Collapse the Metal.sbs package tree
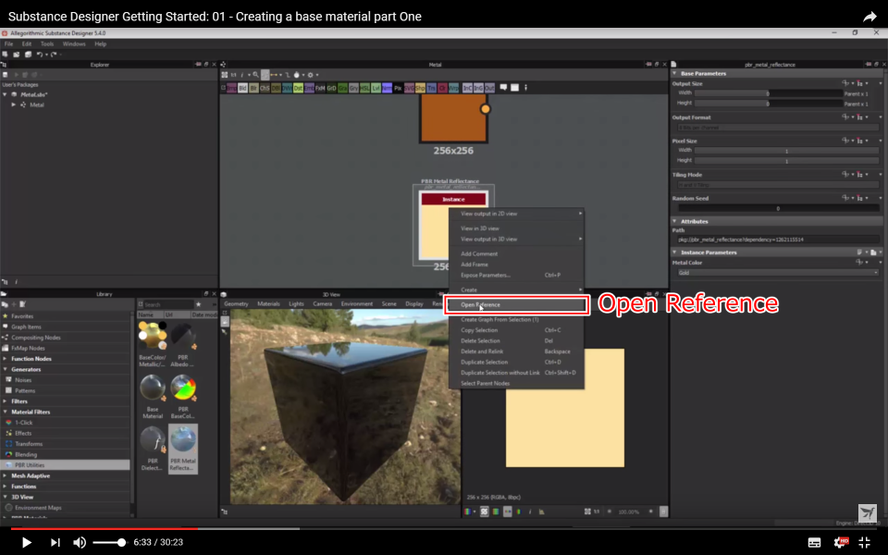 (x=6, y=94)
